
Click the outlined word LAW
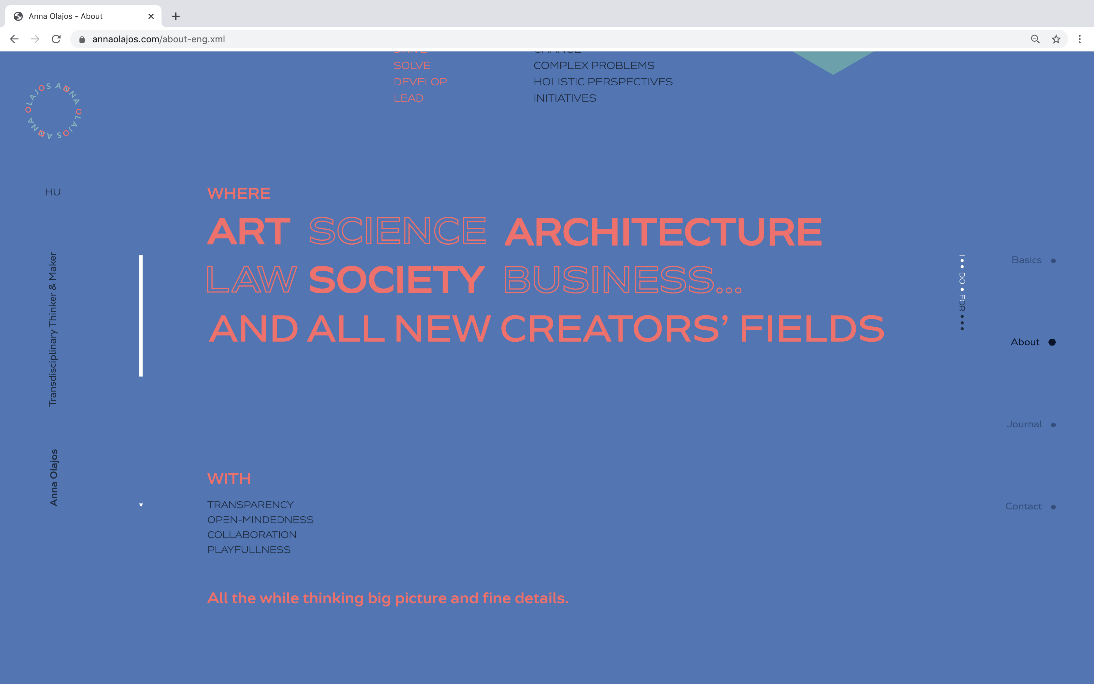click(251, 280)
